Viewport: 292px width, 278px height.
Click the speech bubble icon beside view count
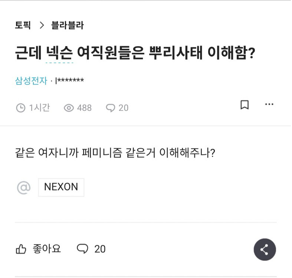111,108
